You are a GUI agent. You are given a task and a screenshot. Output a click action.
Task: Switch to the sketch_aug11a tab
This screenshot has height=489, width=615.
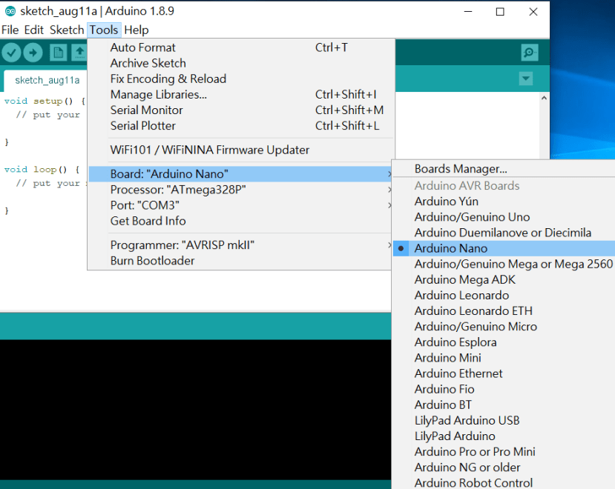coord(47,80)
